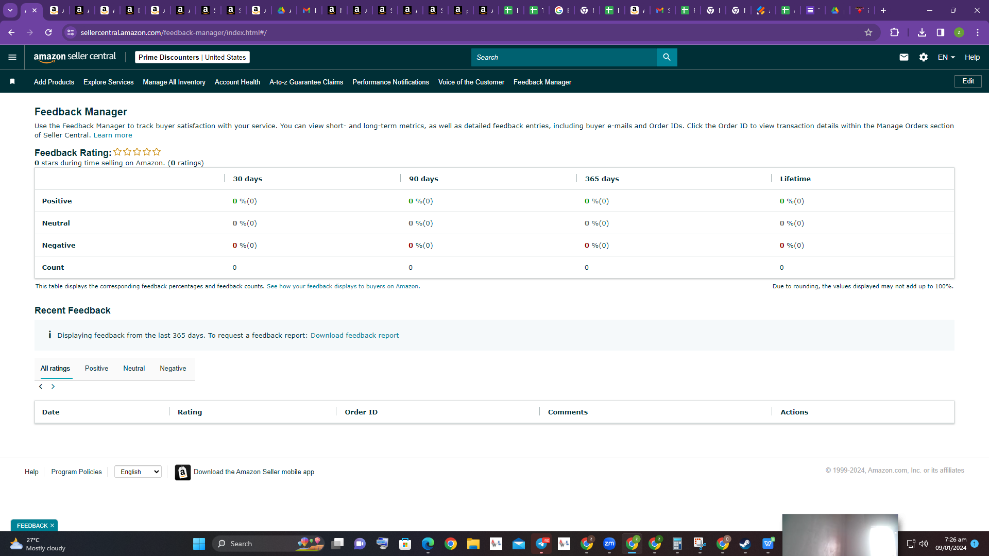
Task: Open the settings gear menu
Action: tap(924, 57)
